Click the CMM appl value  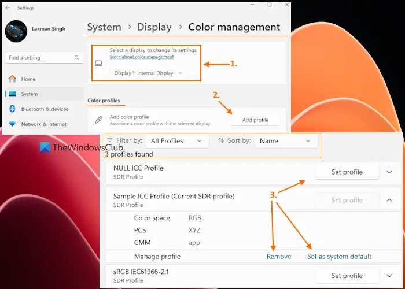click(x=195, y=243)
